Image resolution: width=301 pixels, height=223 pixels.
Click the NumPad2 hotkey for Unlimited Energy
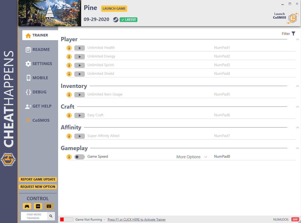[x=222, y=56]
